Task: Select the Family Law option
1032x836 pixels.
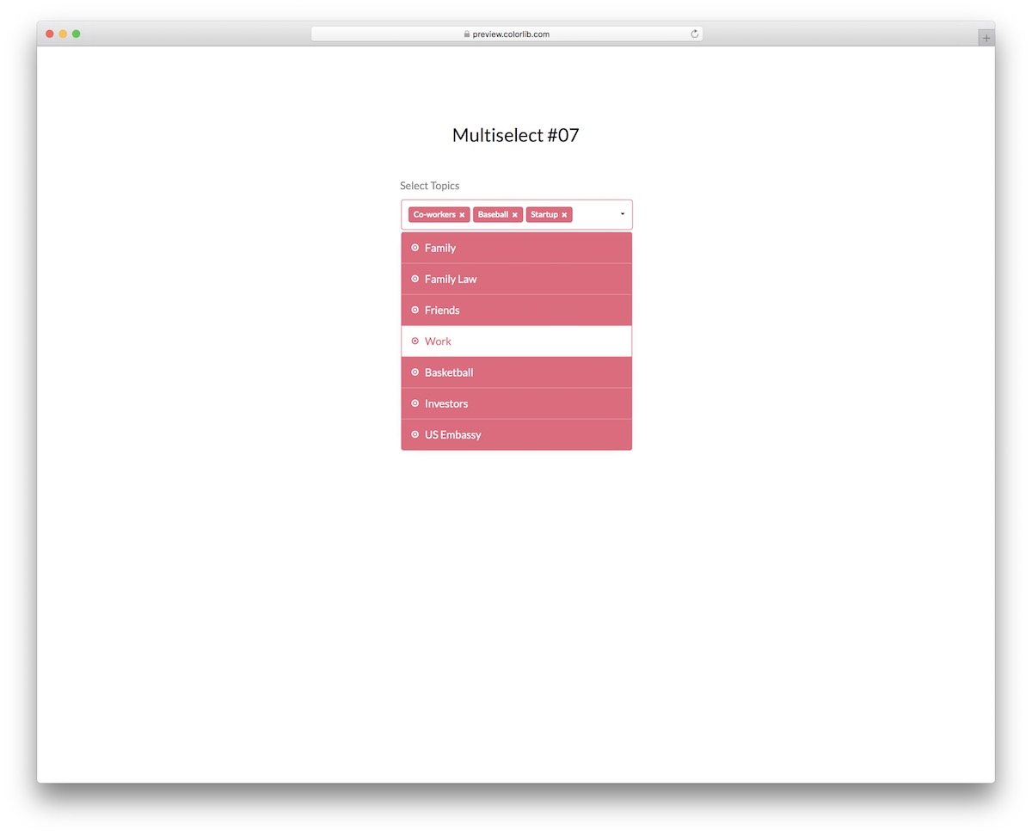Action: (517, 279)
